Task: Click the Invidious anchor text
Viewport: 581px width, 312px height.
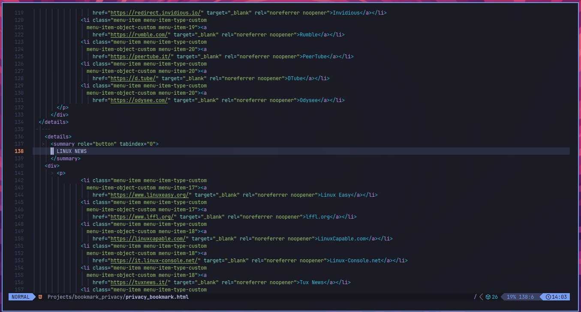Action: click(x=346, y=13)
